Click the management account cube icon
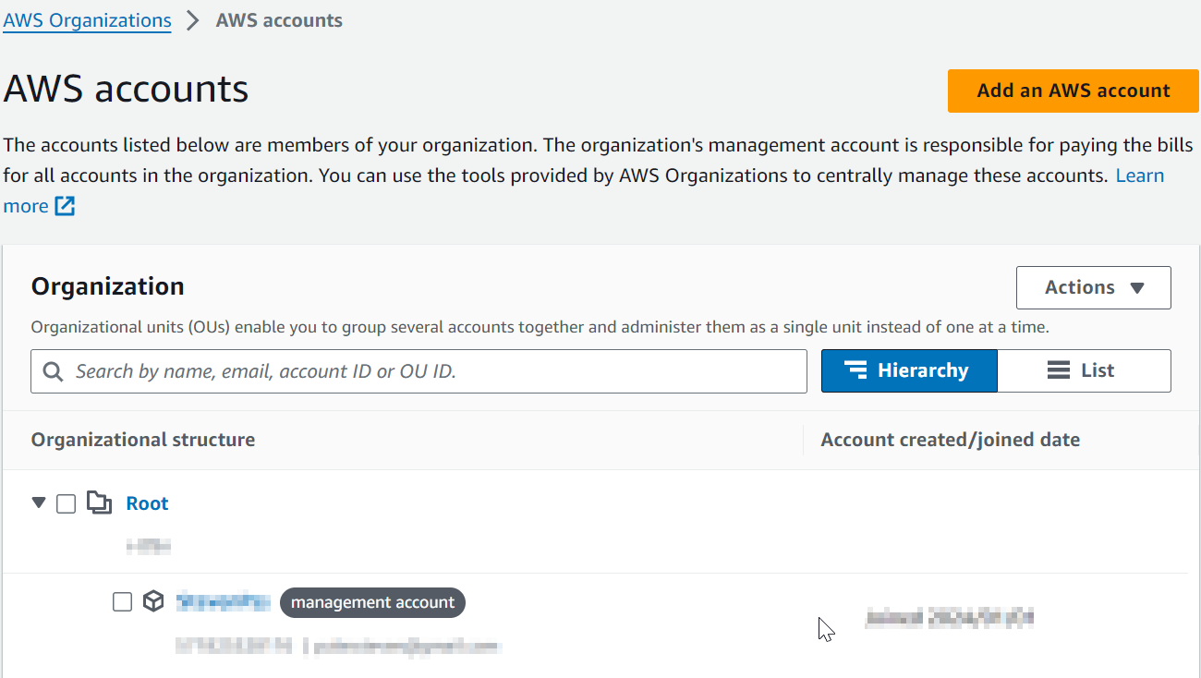The image size is (1201, 678). [153, 602]
